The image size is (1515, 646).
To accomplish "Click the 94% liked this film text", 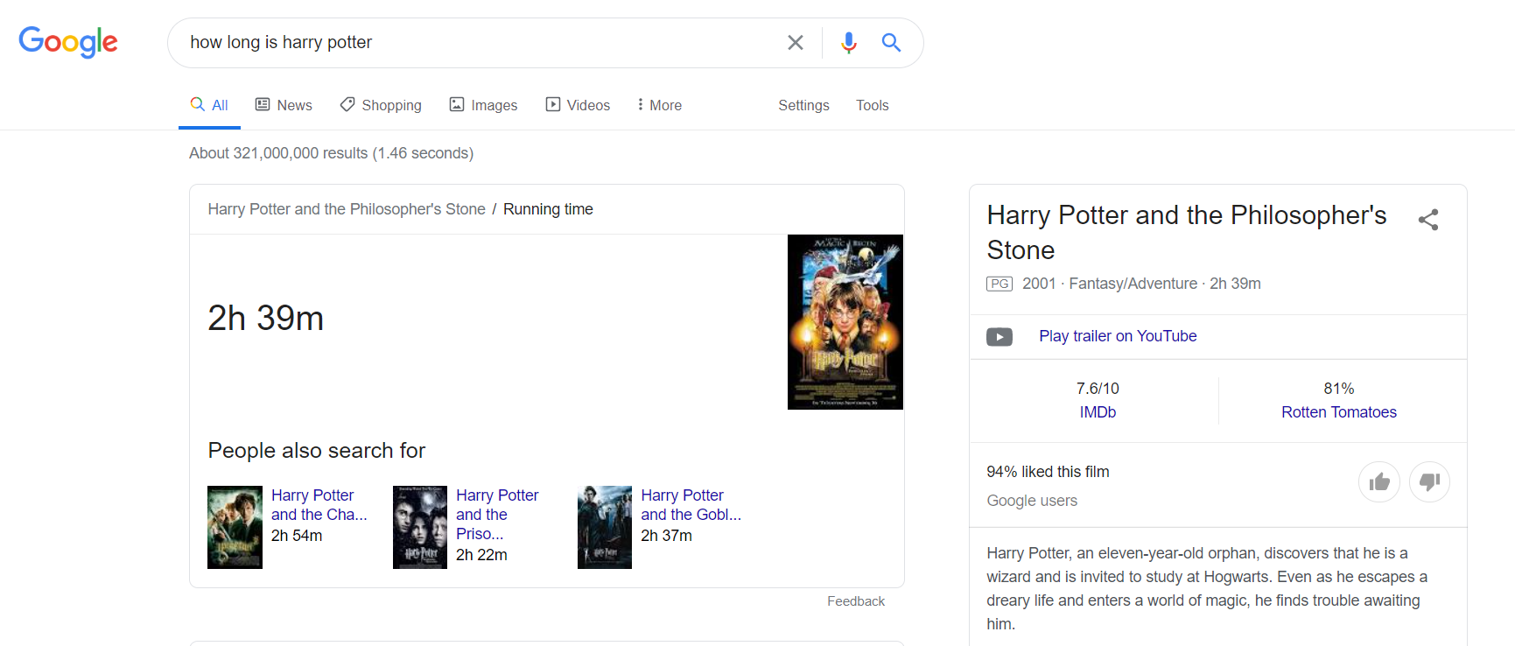I will coord(1048,472).
